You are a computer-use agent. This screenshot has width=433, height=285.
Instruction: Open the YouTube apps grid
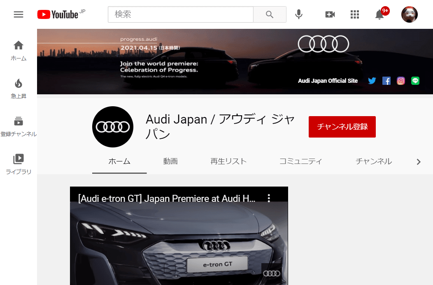pyautogui.click(x=355, y=14)
